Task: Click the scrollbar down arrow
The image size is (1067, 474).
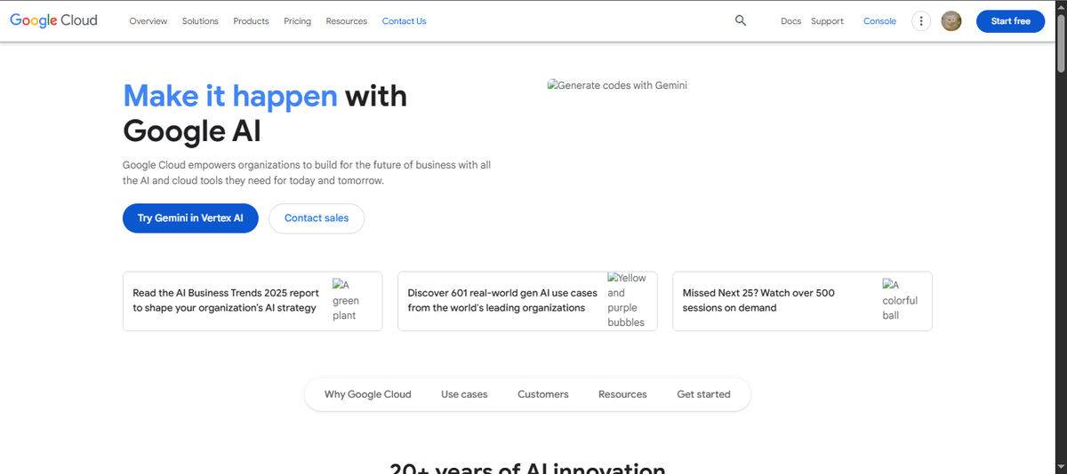Action: click(1060, 466)
